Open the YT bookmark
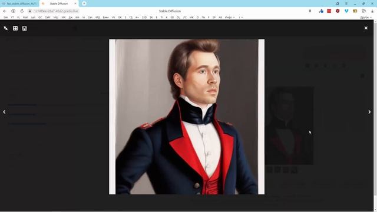 [12, 17]
